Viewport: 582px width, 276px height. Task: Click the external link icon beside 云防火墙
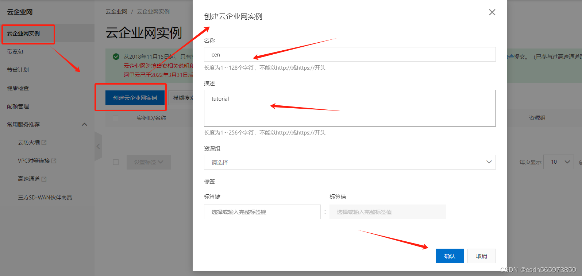(44, 143)
